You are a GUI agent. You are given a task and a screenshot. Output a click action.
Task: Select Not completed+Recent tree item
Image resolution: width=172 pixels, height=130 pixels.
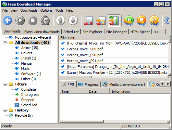33,37
